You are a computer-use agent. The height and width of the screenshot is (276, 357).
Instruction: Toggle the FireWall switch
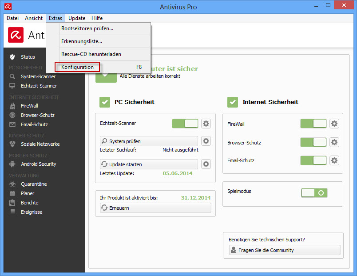313,124
